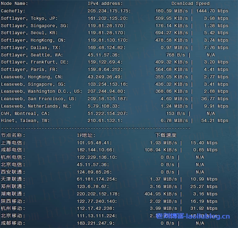Click the "IPv4 address:" column header
The image size is (238, 228).
(105, 3)
